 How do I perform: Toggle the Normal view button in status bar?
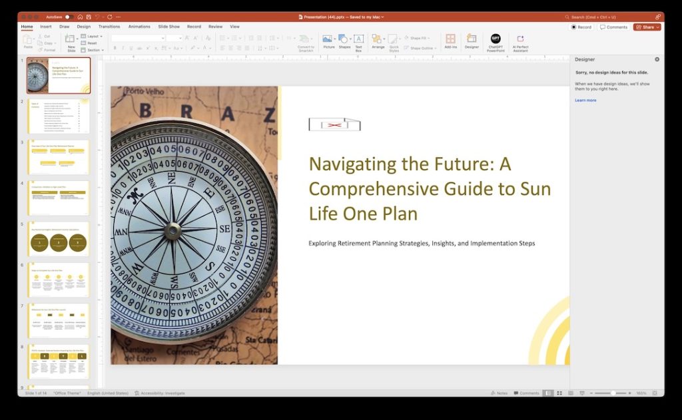548,393
